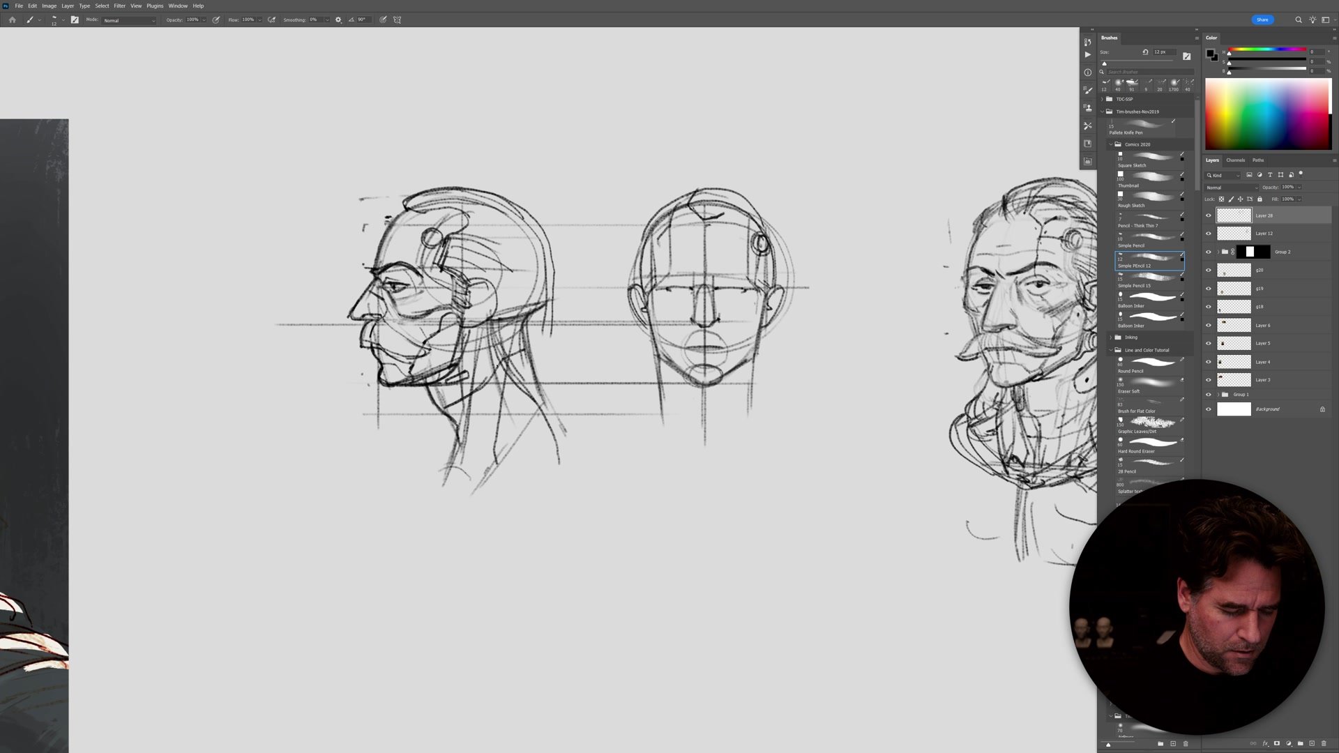
Task: Open Tool Presets panel icon in dock
Action: (1087, 125)
